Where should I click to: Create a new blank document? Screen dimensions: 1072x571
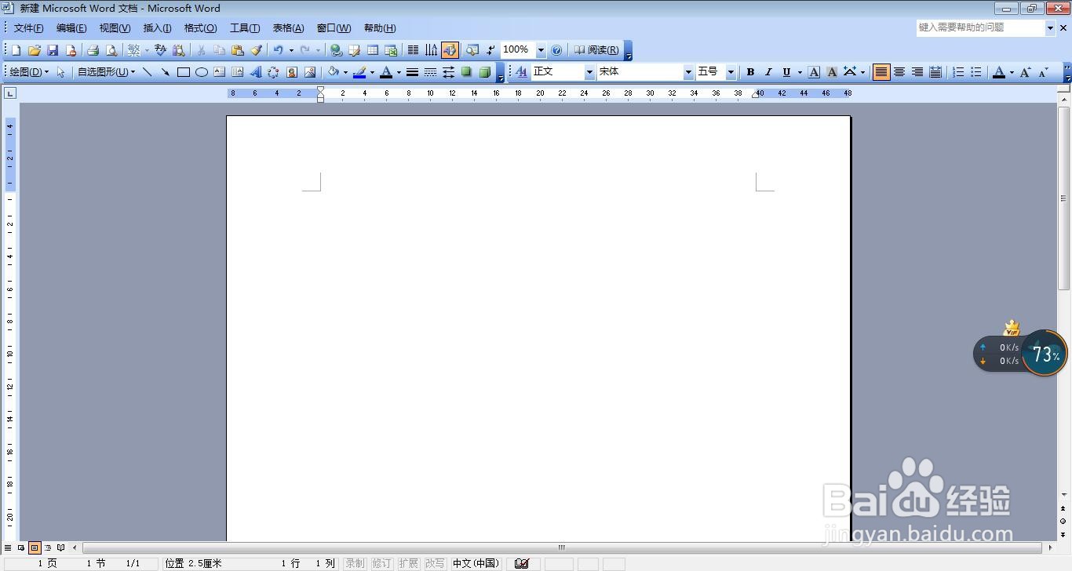pos(16,50)
